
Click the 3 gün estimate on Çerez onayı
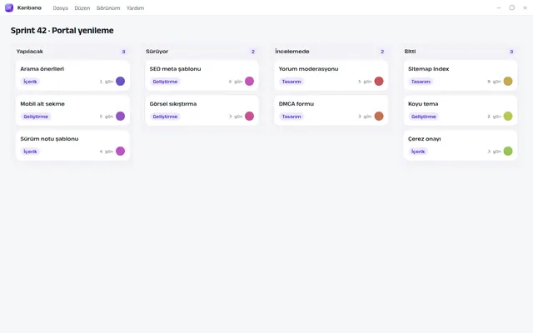coord(494,152)
